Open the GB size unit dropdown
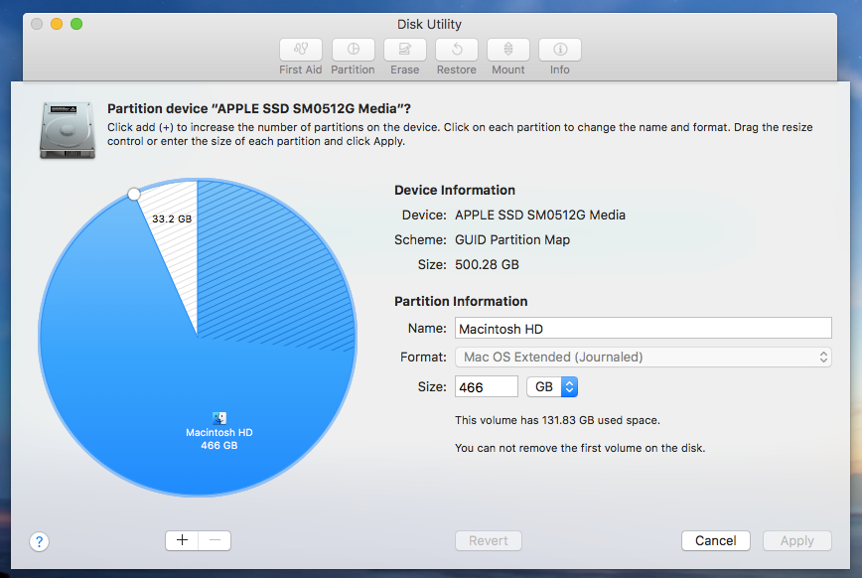Image resolution: width=862 pixels, height=578 pixels. coord(551,386)
